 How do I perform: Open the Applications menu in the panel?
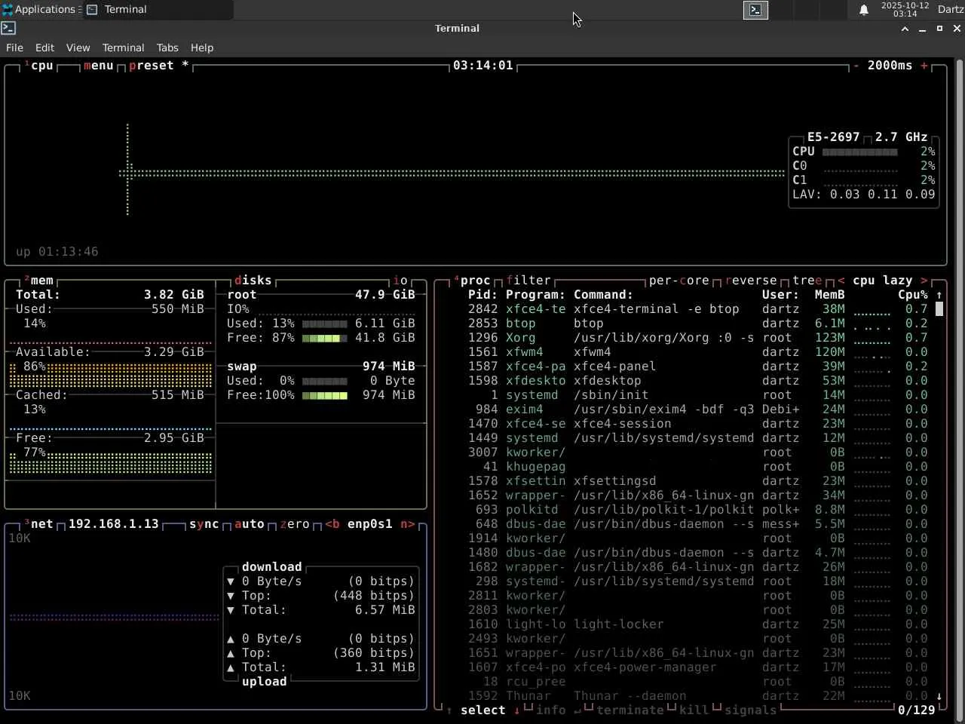point(41,10)
